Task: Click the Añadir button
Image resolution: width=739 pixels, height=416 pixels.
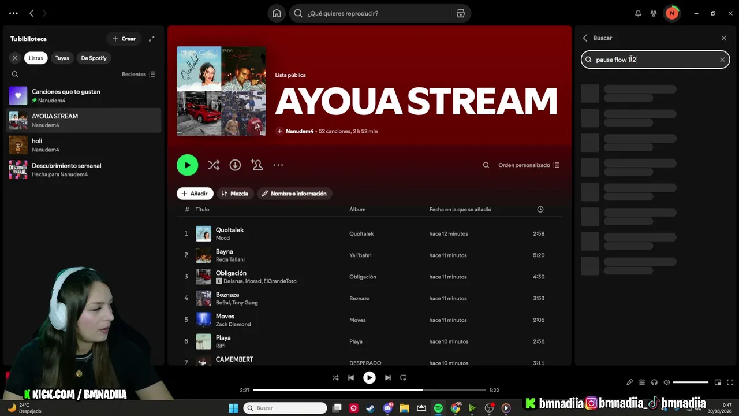Action: (195, 194)
